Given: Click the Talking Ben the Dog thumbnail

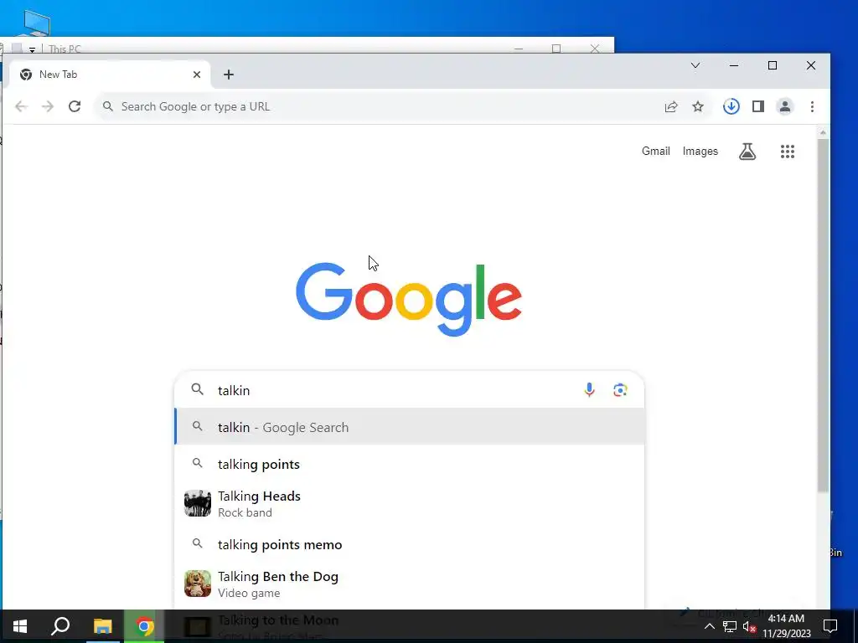Looking at the screenshot, I should tap(198, 584).
